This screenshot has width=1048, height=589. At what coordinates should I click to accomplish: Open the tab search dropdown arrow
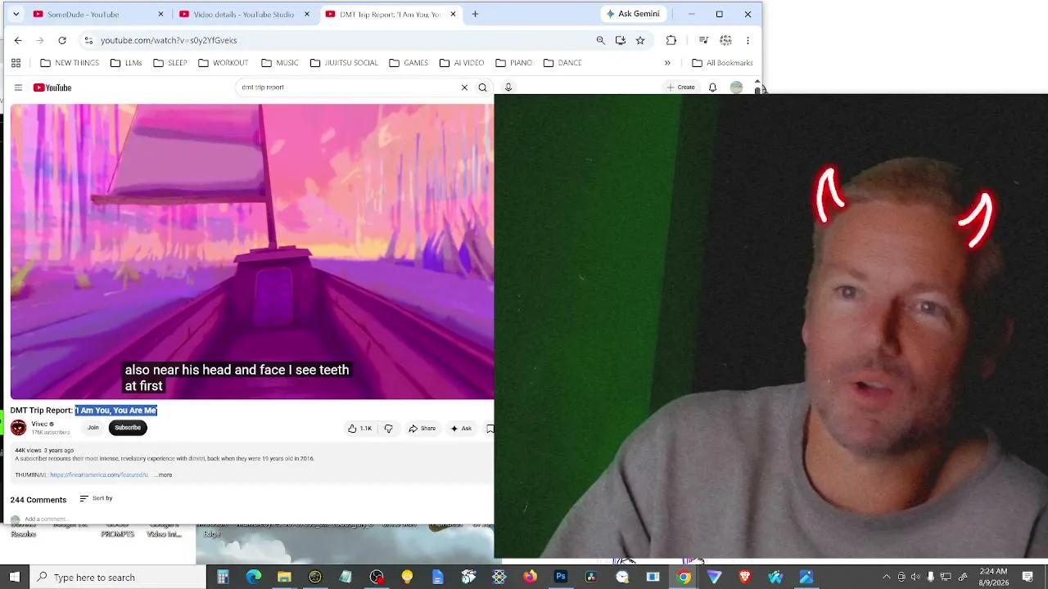click(x=16, y=14)
